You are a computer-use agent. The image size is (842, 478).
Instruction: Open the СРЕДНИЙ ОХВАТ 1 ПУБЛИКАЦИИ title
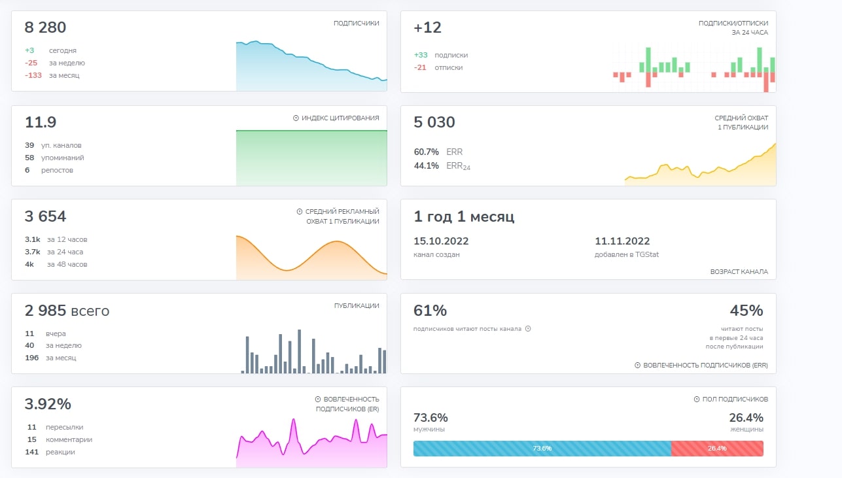coord(741,123)
